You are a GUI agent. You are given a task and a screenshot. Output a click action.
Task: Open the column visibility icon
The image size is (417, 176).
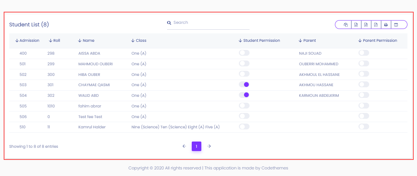click(x=396, y=25)
